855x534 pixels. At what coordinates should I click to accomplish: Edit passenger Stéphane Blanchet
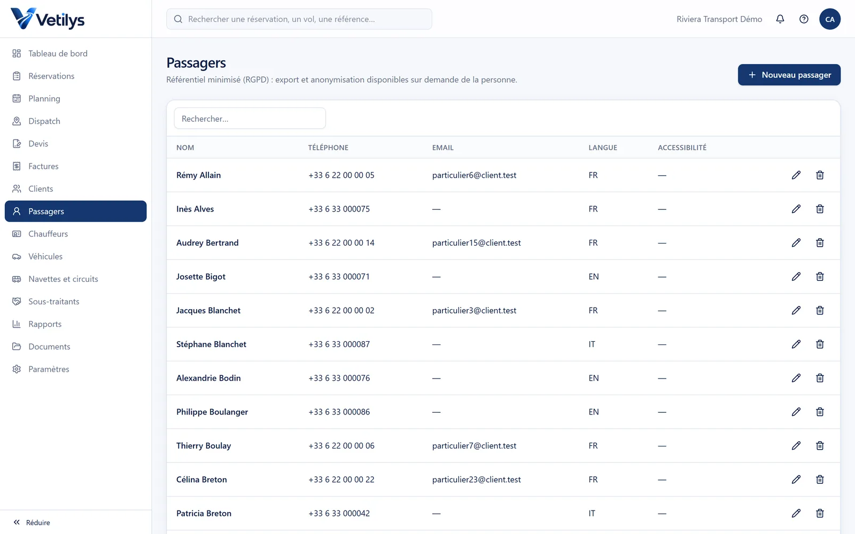click(796, 344)
